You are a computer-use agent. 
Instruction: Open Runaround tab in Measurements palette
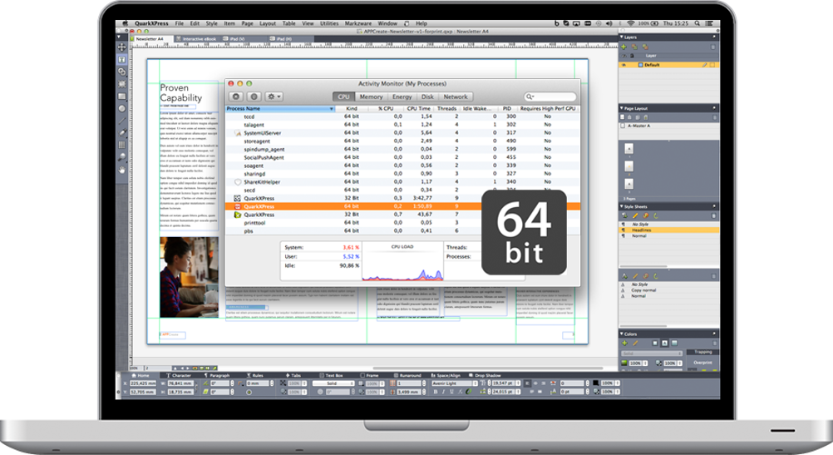click(x=407, y=375)
